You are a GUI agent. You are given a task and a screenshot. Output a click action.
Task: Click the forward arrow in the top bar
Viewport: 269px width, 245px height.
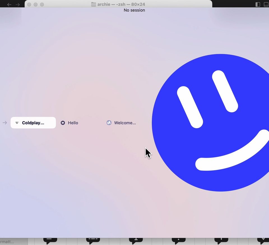[18, 4]
